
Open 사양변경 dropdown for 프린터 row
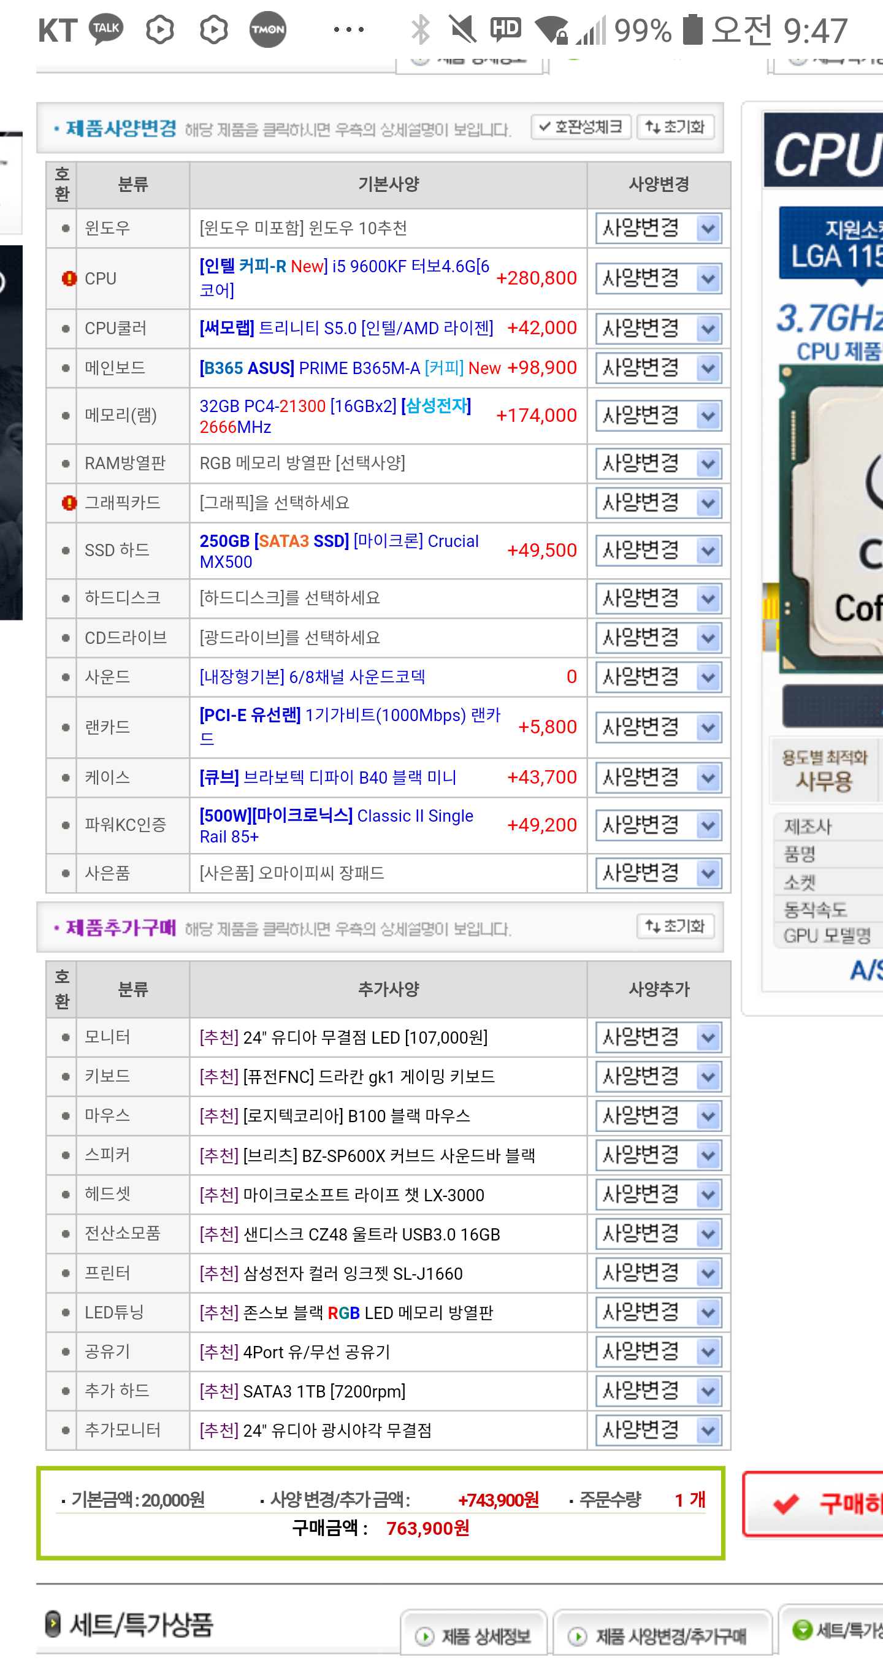click(659, 1273)
